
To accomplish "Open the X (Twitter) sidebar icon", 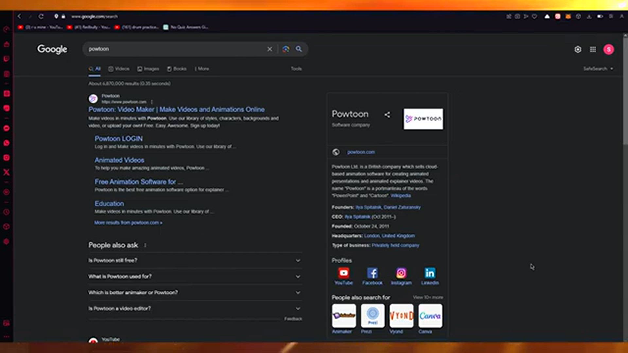I will (x=7, y=172).
